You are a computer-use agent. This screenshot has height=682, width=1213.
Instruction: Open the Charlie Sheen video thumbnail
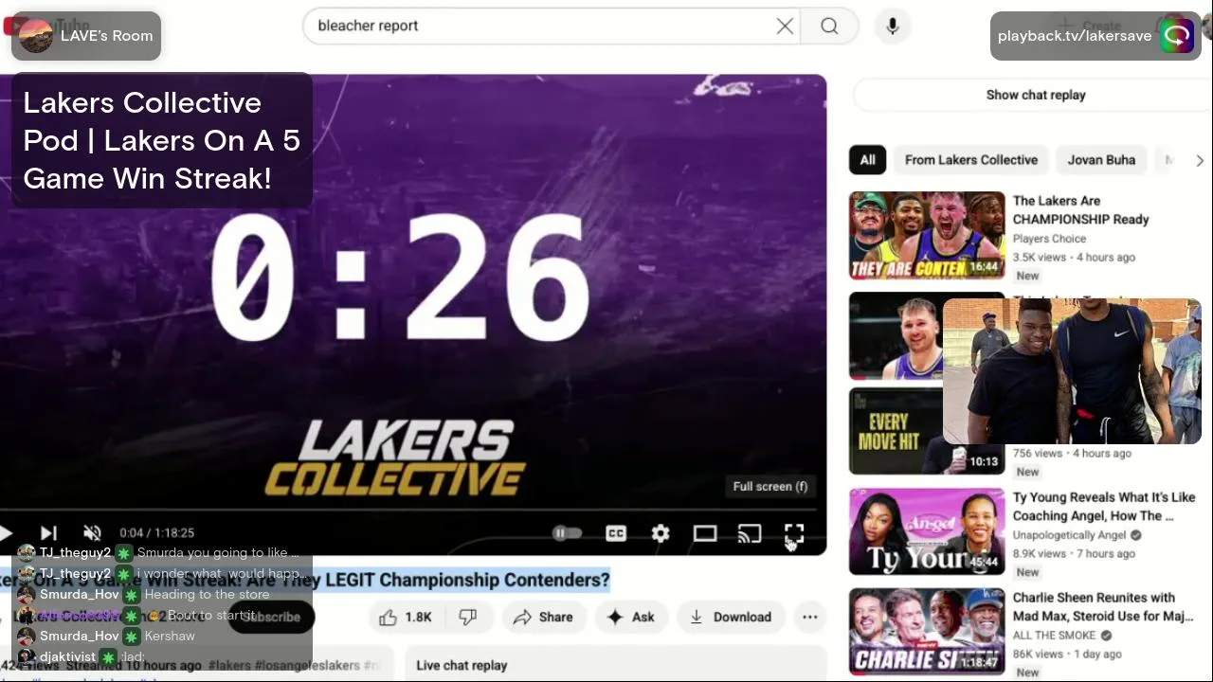coord(927,632)
